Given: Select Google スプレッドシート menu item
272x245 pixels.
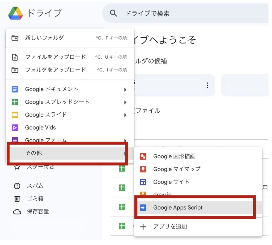Looking at the screenshot, I should point(70,102).
